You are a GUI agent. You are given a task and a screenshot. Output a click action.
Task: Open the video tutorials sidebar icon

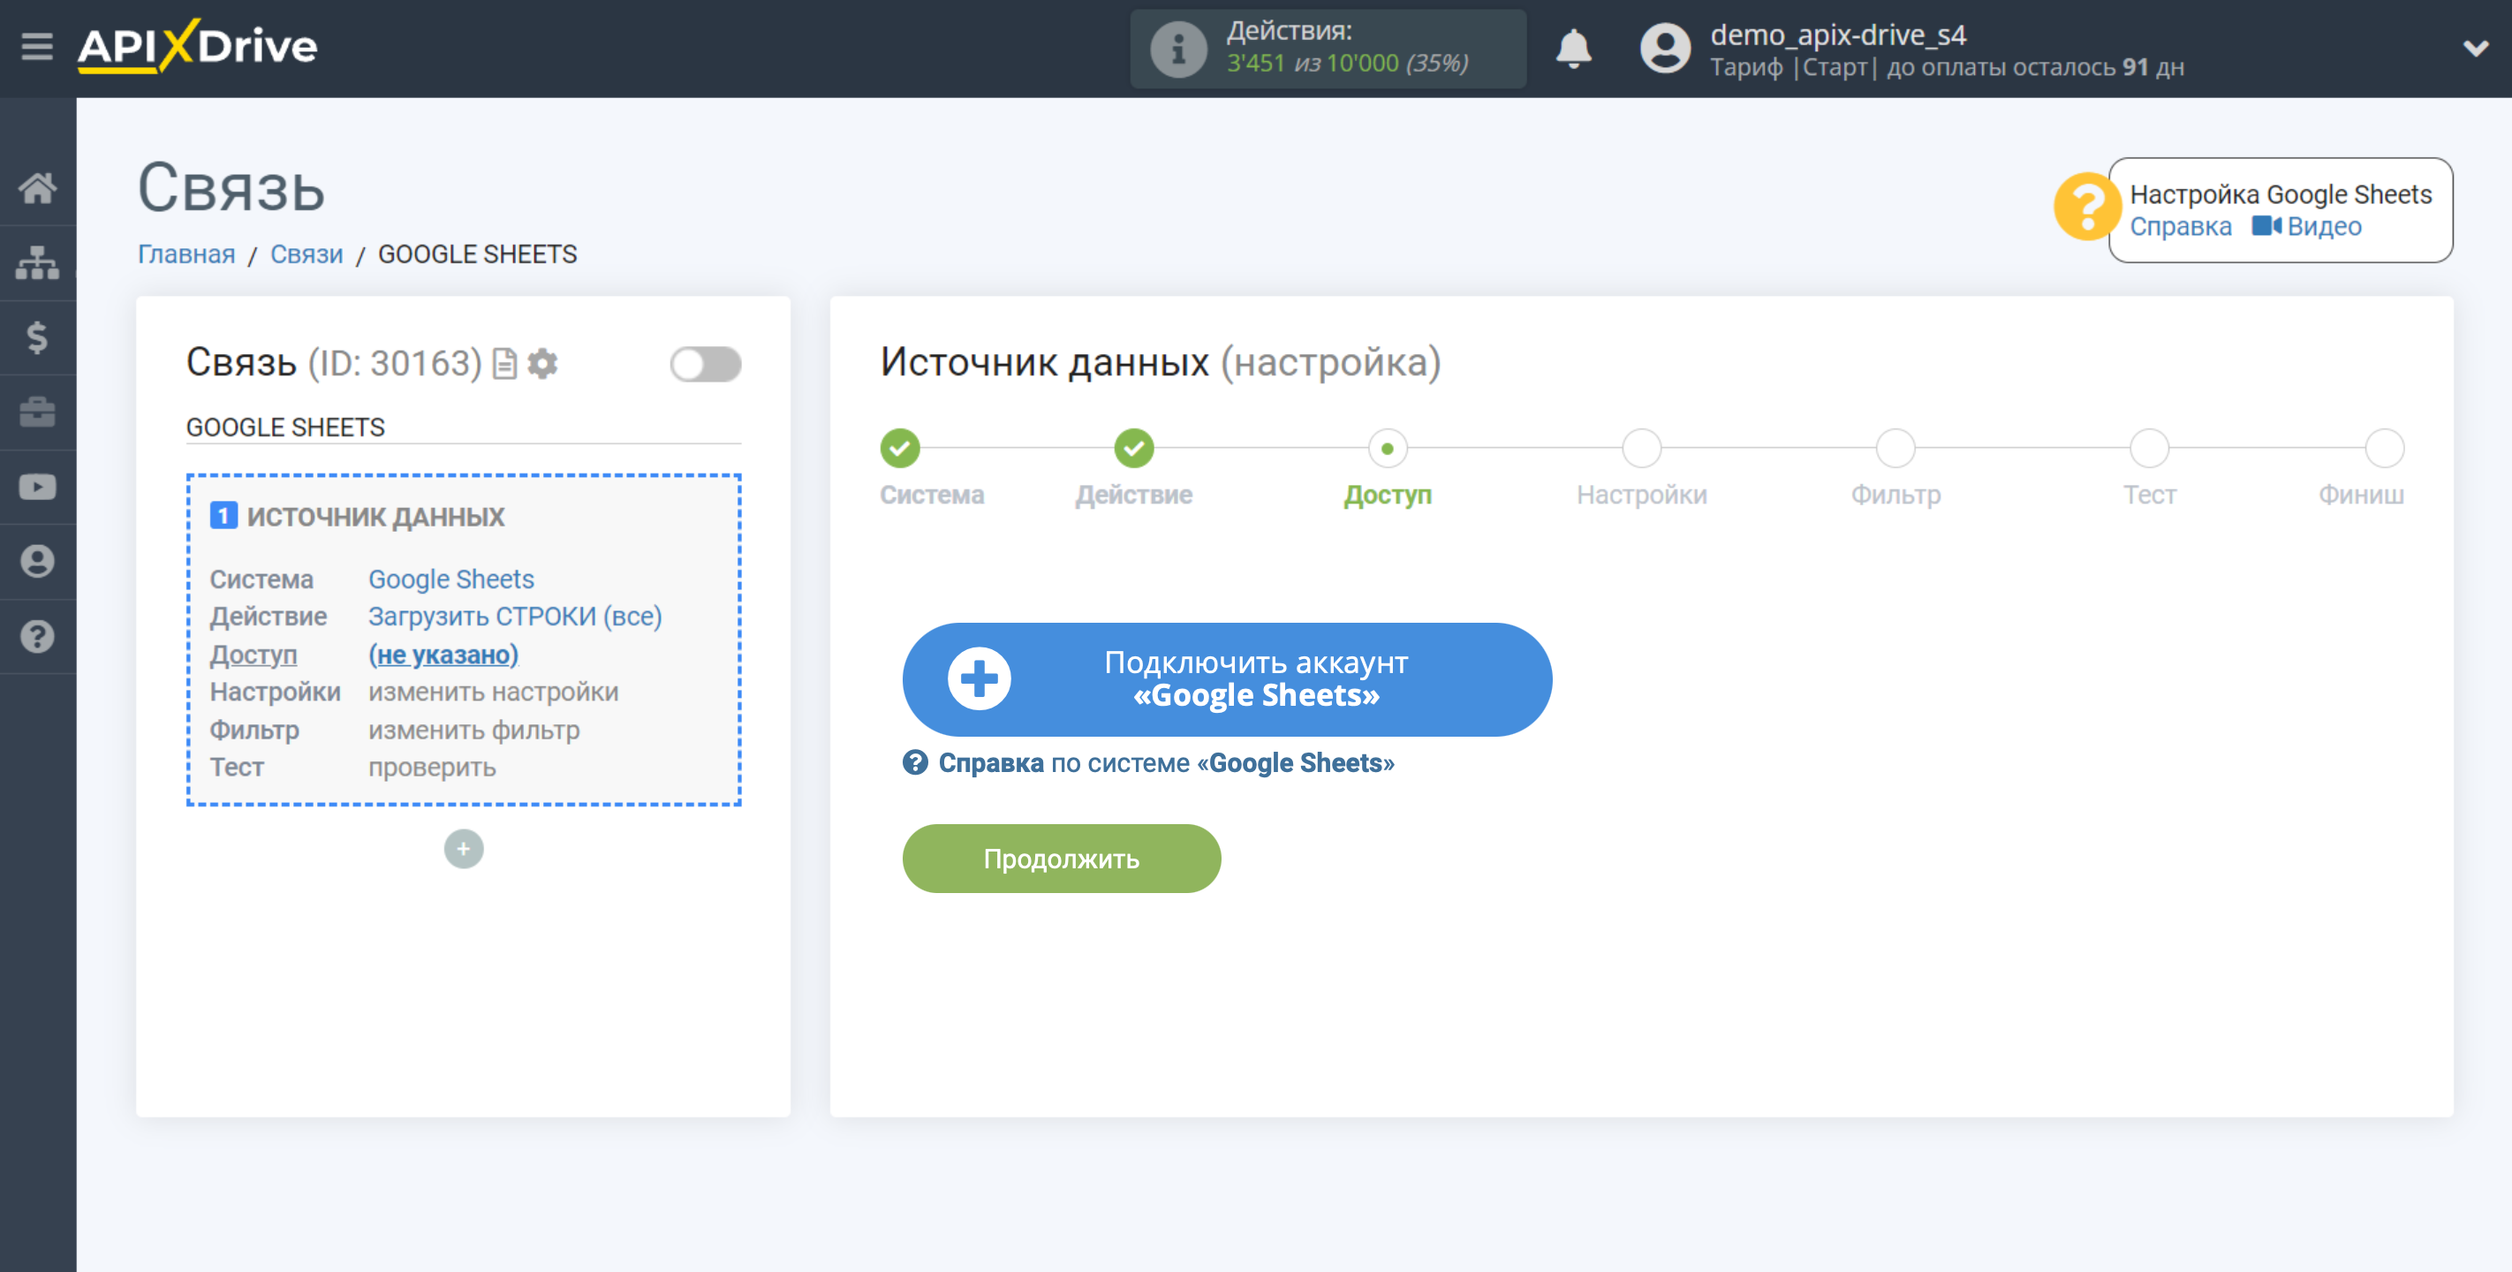pyautogui.click(x=37, y=487)
